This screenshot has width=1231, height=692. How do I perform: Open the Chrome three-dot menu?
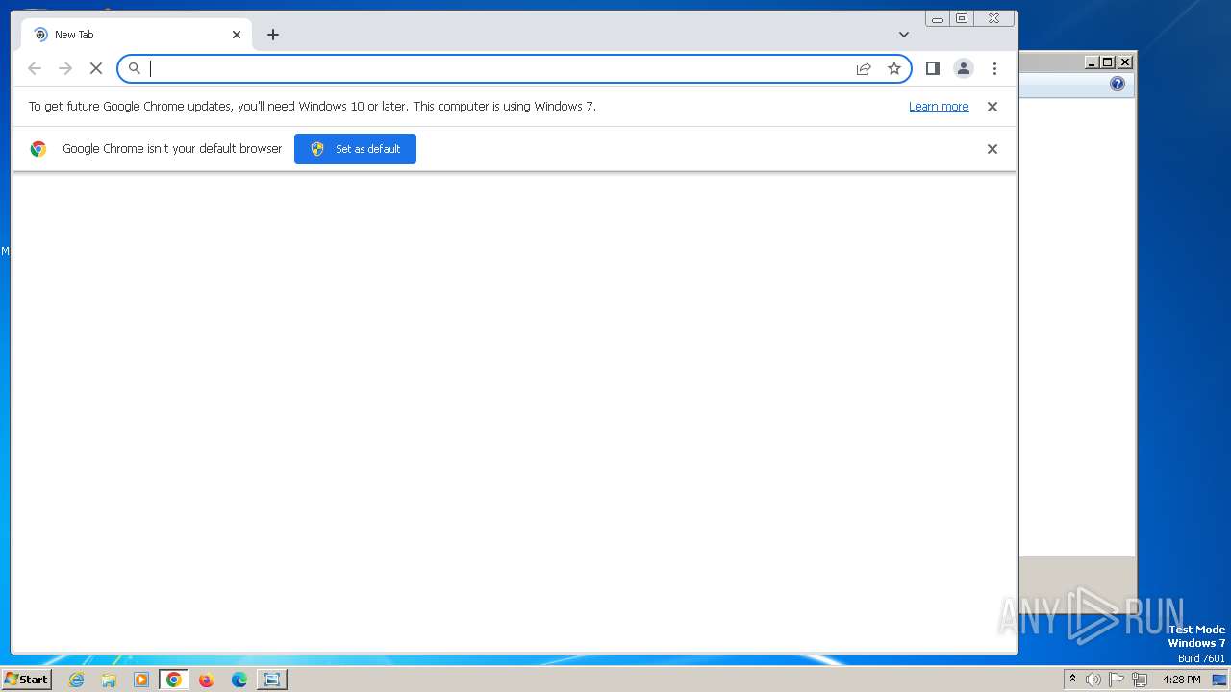click(994, 68)
